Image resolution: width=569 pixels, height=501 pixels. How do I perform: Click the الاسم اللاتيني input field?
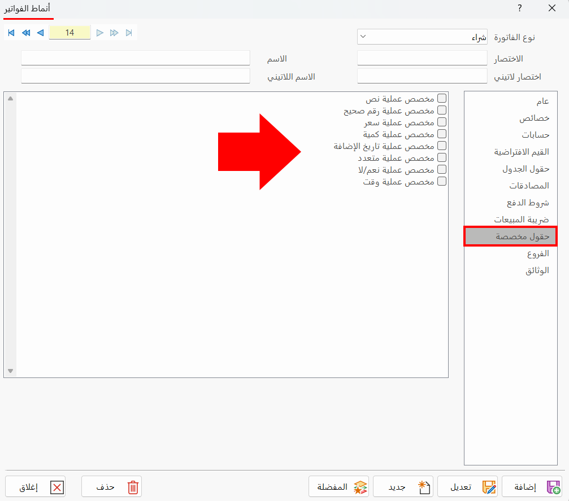pyautogui.click(x=136, y=76)
